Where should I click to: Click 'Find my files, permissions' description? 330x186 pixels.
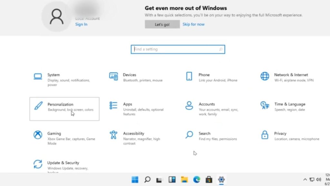pos(218,139)
